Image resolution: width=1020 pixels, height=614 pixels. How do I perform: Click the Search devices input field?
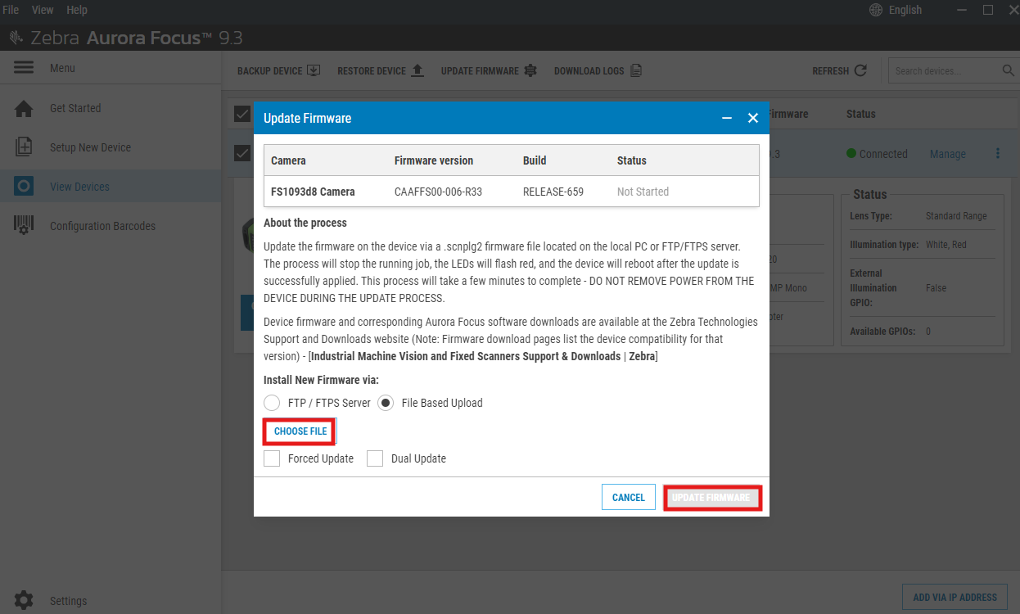click(x=944, y=70)
